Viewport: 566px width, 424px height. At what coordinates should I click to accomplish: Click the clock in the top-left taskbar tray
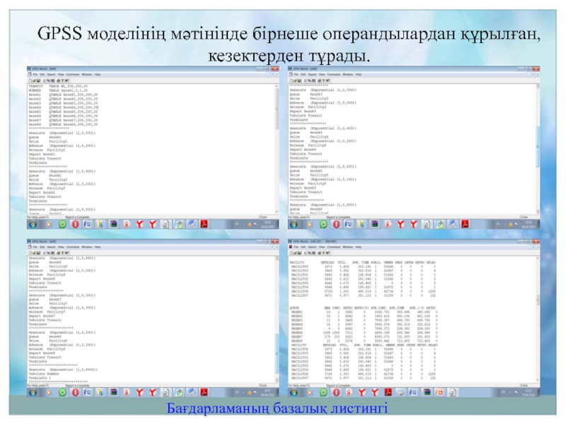click(x=268, y=223)
